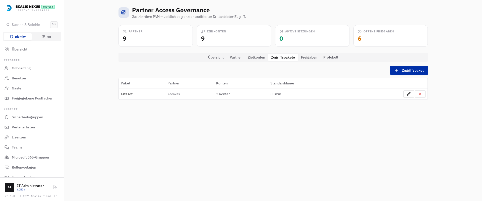Viewport: 482px width, 201px height.
Task: Log out using the exit icon
Action: 55,187
